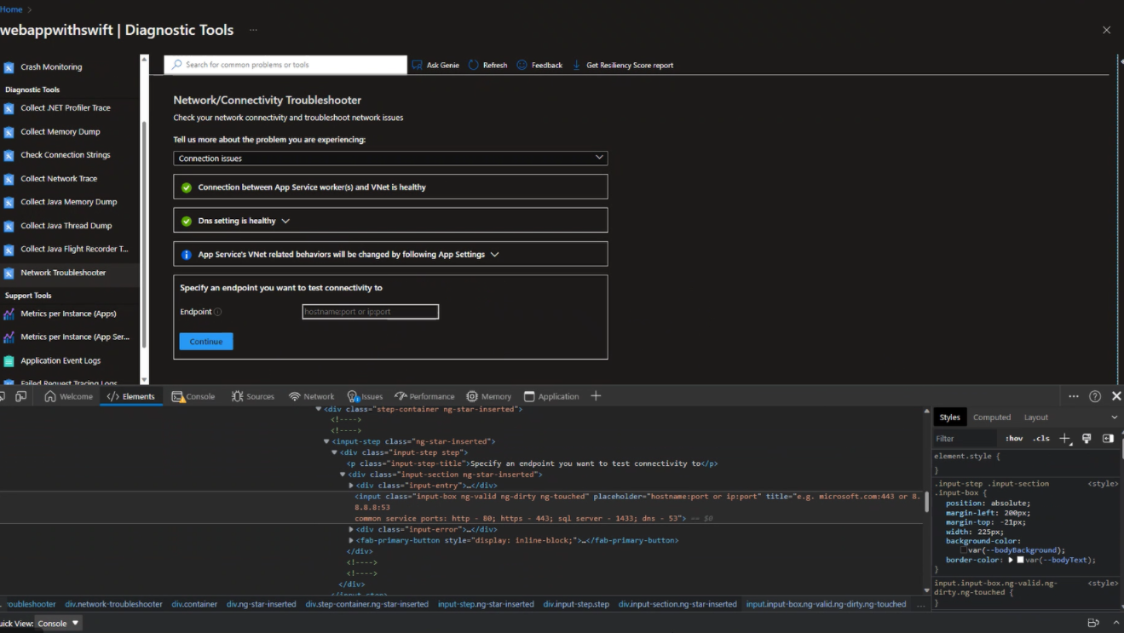Click the Refresh icon in toolbar
Image resolution: width=1124 pixels, height=633 pixels.
click(474, 65)
